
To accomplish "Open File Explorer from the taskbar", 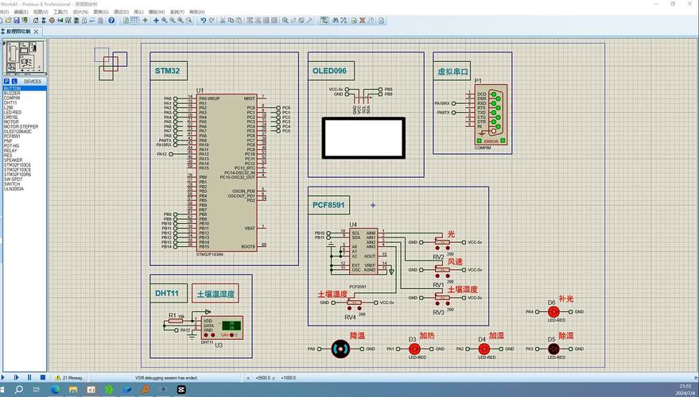I will point(73,389).
